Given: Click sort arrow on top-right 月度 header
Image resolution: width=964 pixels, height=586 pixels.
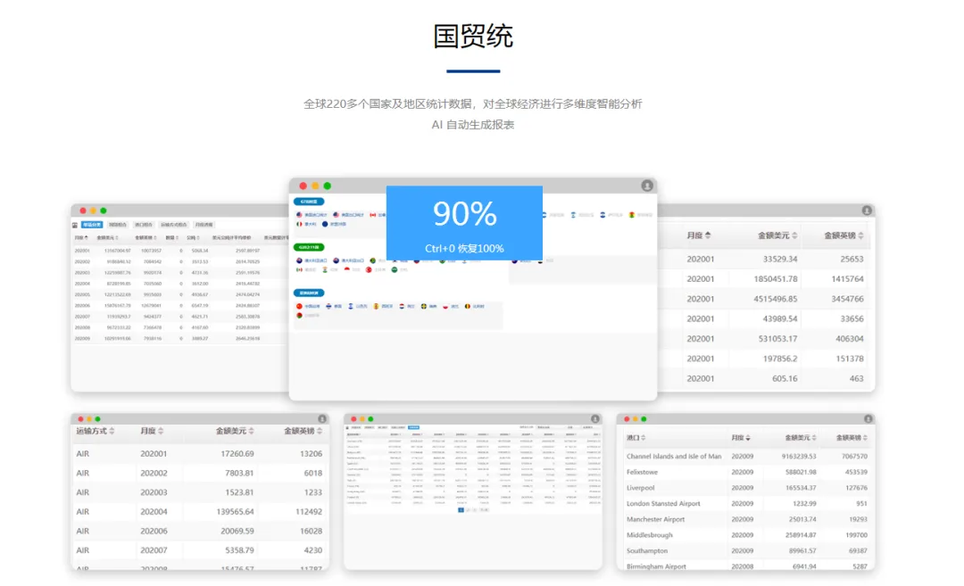Looking at the screenshot, I should pos(709,235).
